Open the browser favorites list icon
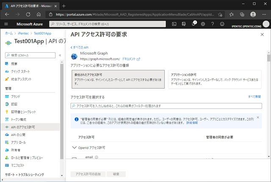 point(232,14)
